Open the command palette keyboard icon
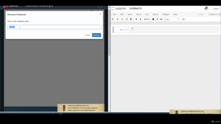 pos(183,19)
